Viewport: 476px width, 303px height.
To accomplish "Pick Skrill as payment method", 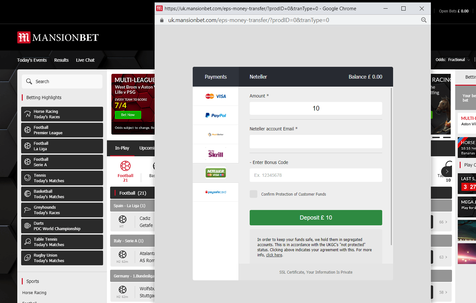I will point(215,154).
